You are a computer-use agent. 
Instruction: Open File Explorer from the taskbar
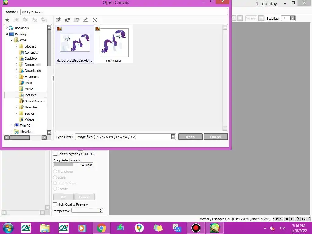tap(45, 228)
